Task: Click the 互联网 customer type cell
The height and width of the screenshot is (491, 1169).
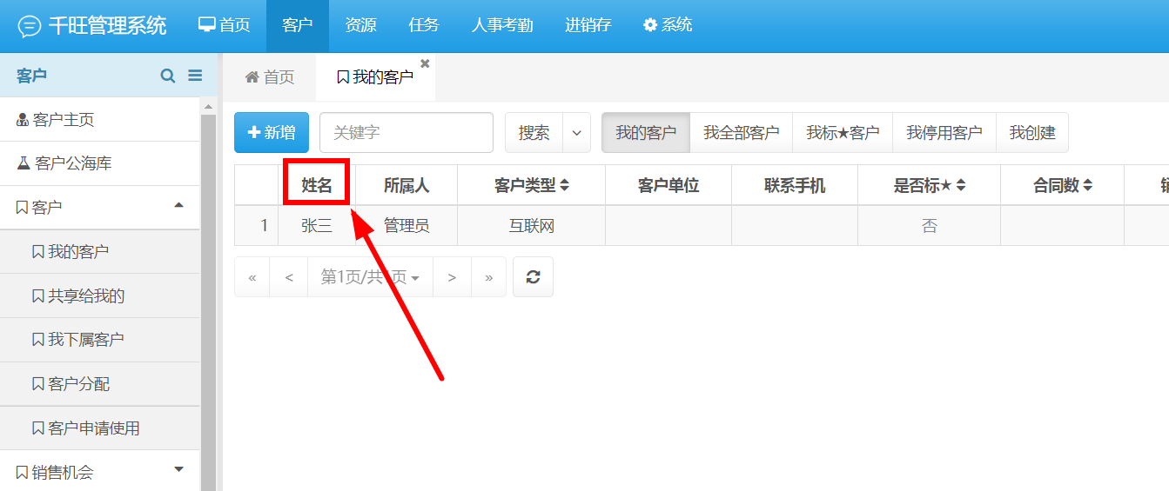Action: pyautogui.click(x=531, y=226)
